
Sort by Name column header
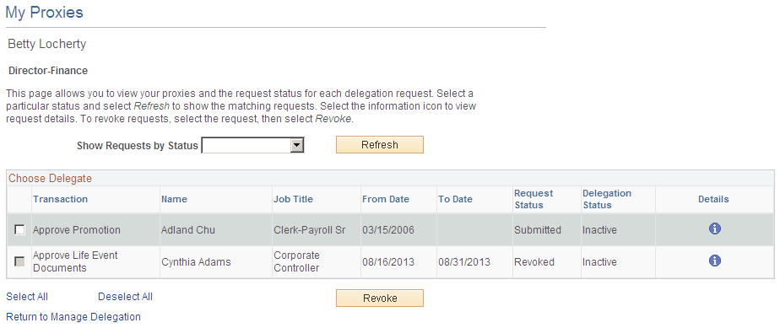[x=174, y=199]
